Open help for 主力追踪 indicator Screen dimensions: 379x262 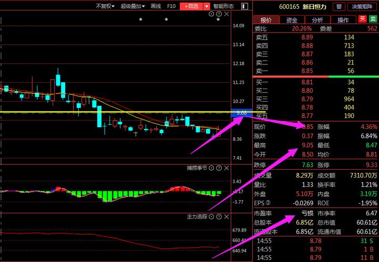point(219,216)
